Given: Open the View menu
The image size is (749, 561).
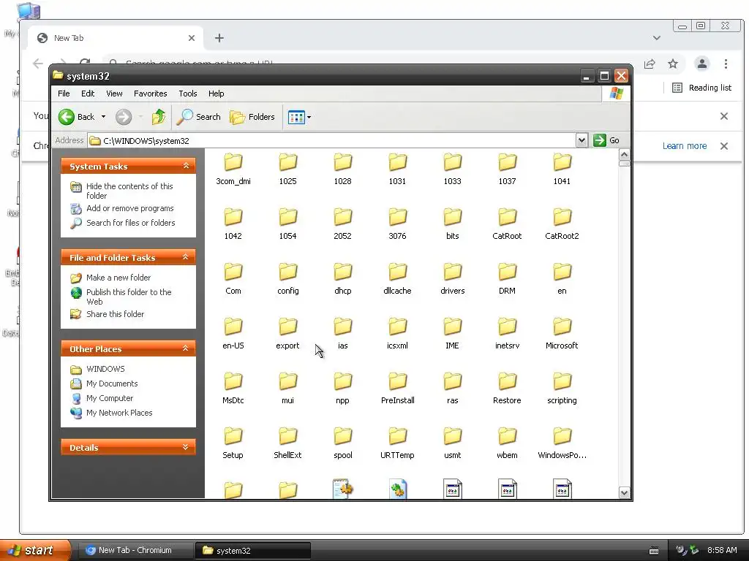Looking at the screenshot, I should [x=114, y=93].
